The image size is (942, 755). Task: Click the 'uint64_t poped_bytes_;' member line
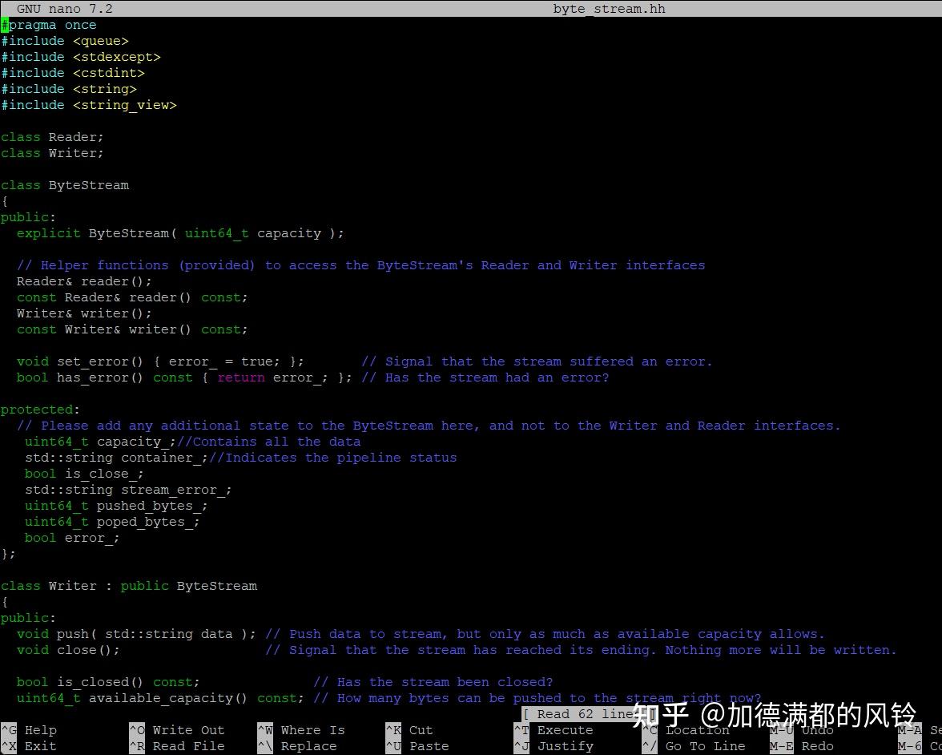tap(112, 522)
